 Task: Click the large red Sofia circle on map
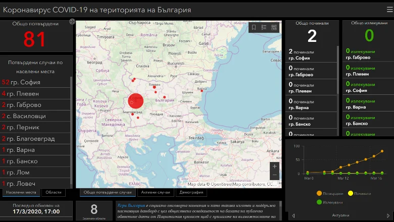[136, 101]
